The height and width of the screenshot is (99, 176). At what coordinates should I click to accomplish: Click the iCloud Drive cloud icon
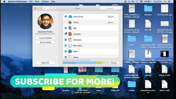[x=70, y=16]
